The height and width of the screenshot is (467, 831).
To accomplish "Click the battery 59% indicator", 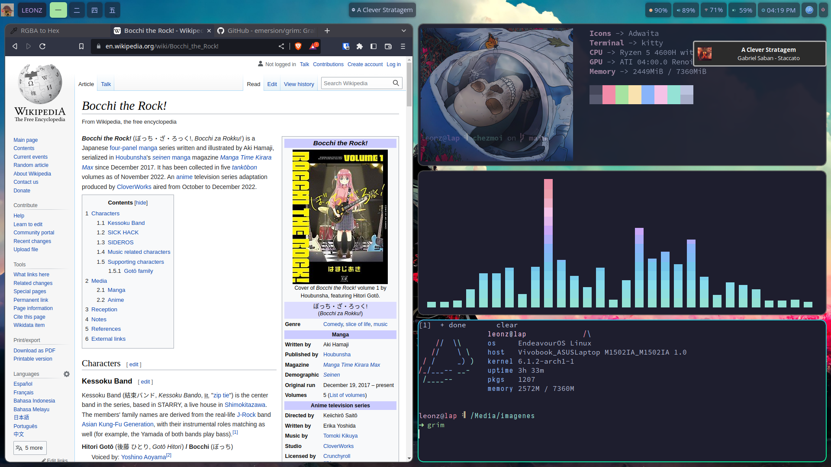I will tap(742, 10).
